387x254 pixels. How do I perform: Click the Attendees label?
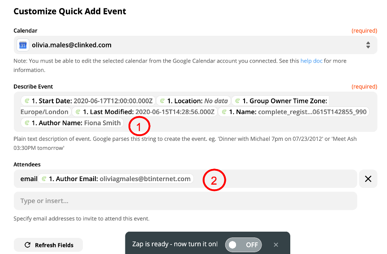[27, 164]
